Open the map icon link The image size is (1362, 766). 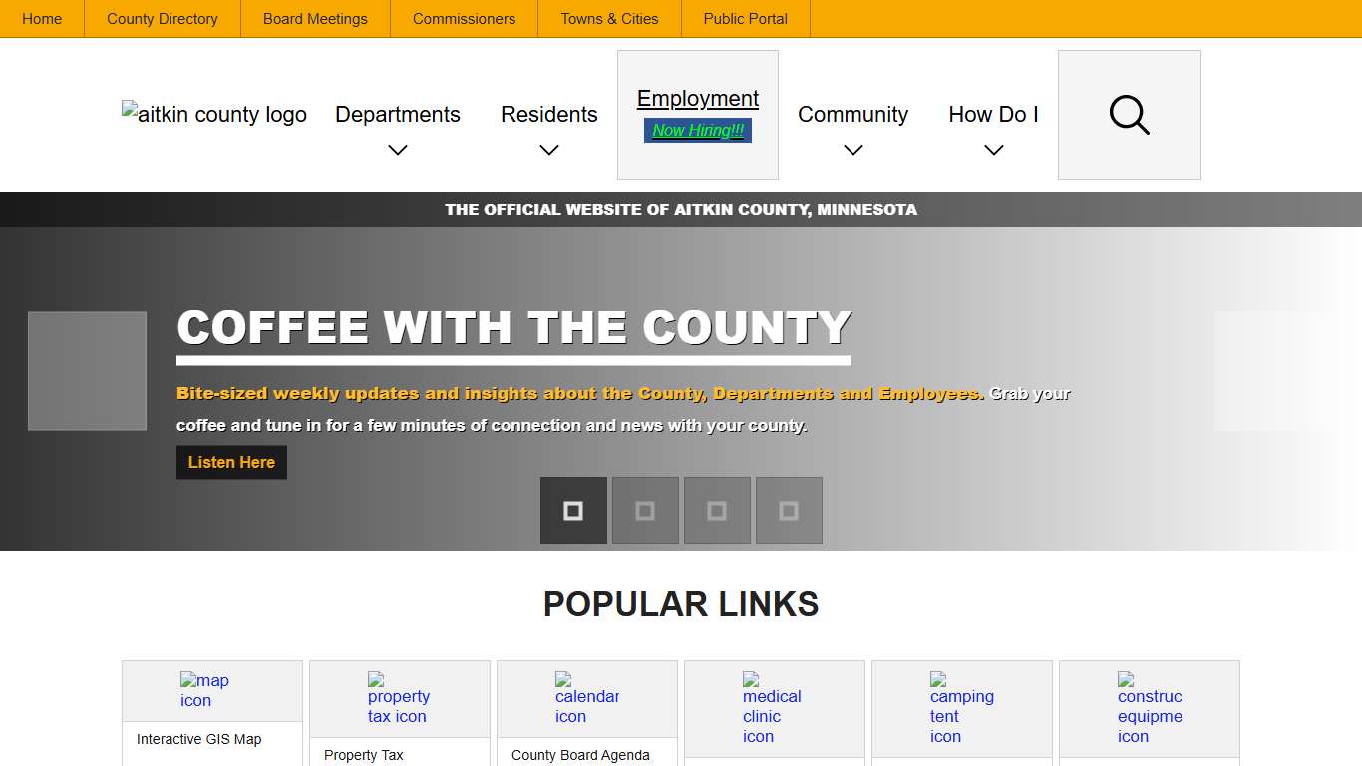pyautogui.click(x=204, y=690)
